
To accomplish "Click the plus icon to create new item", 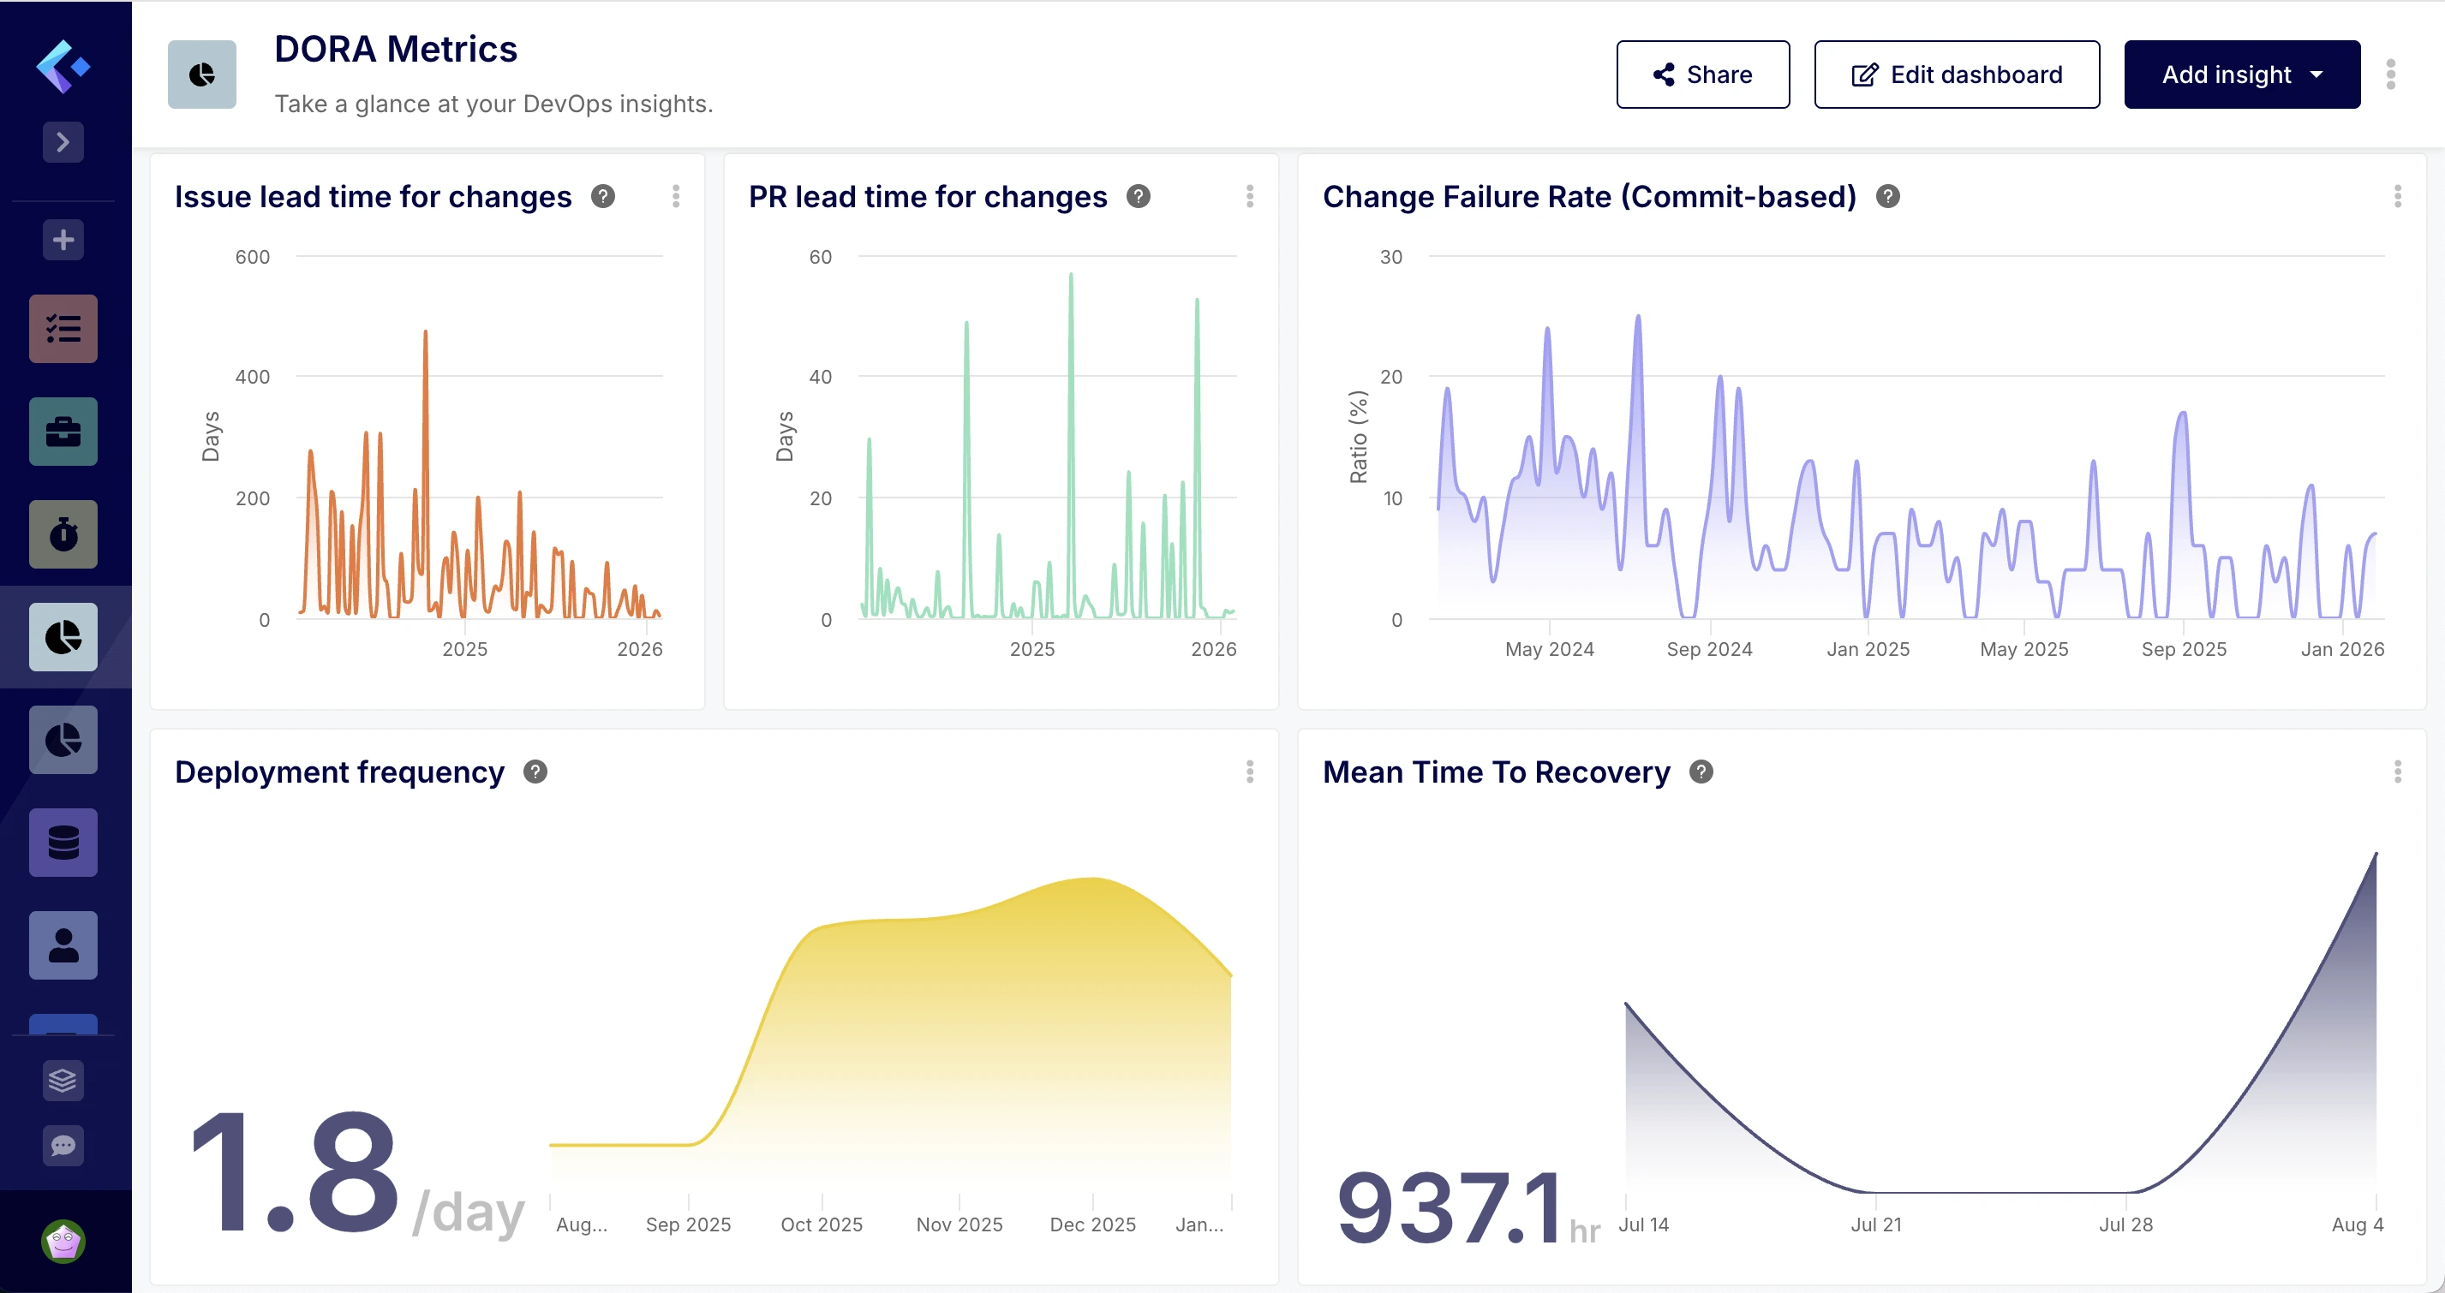I will tap(63, 239).
